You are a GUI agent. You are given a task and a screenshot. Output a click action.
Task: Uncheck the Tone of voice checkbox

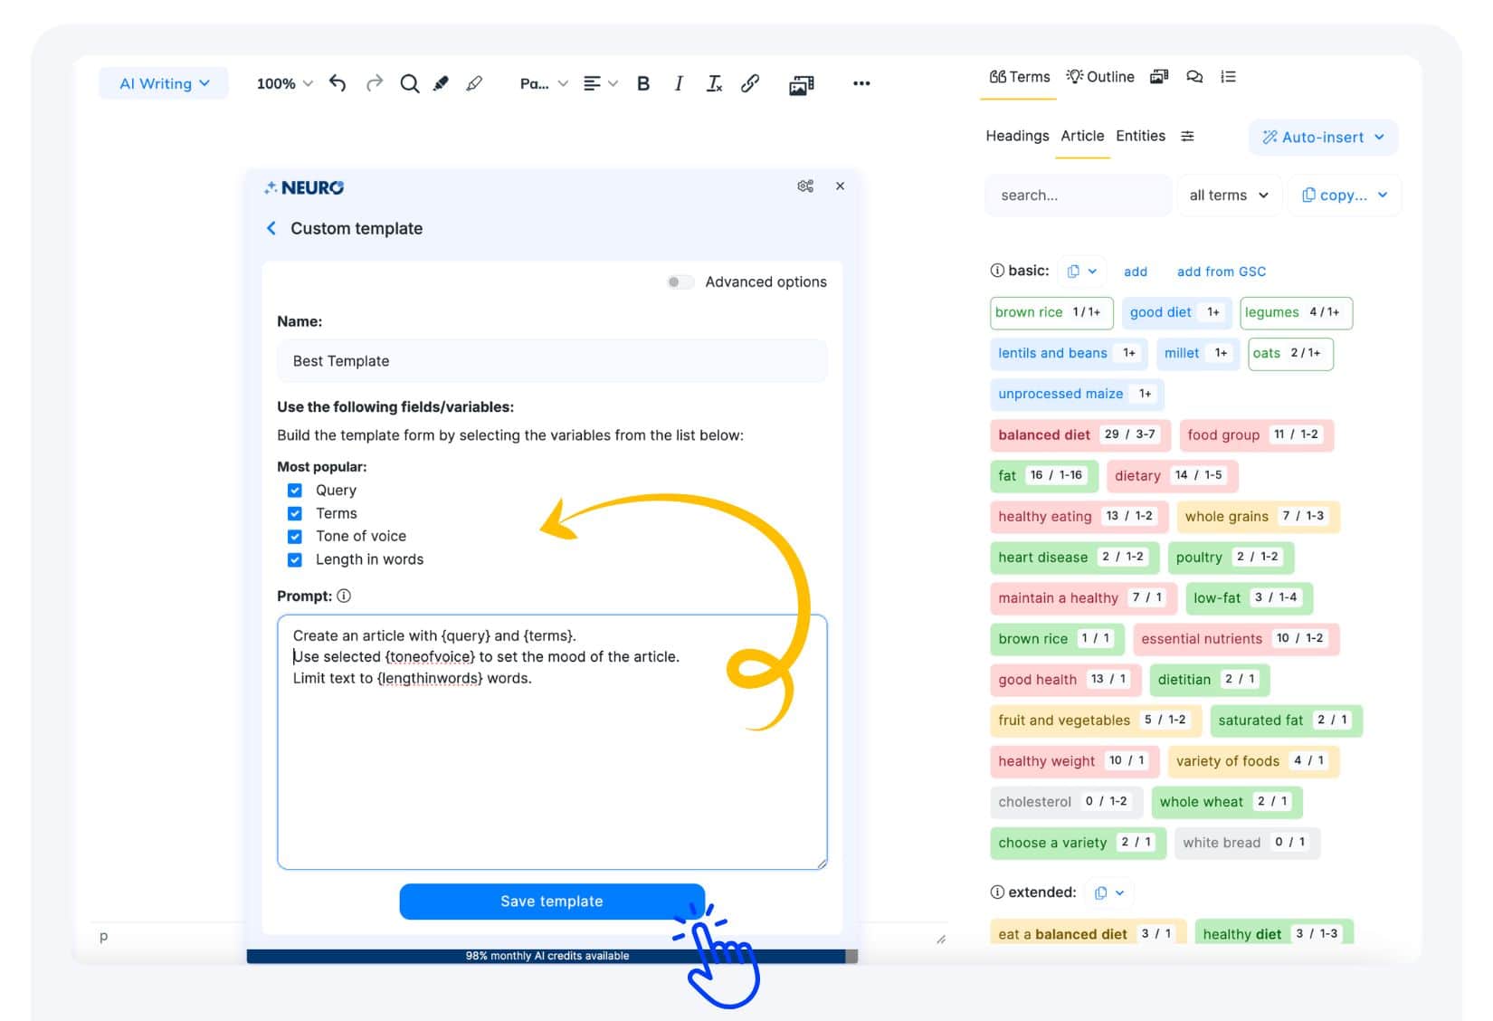pos(294,537)
